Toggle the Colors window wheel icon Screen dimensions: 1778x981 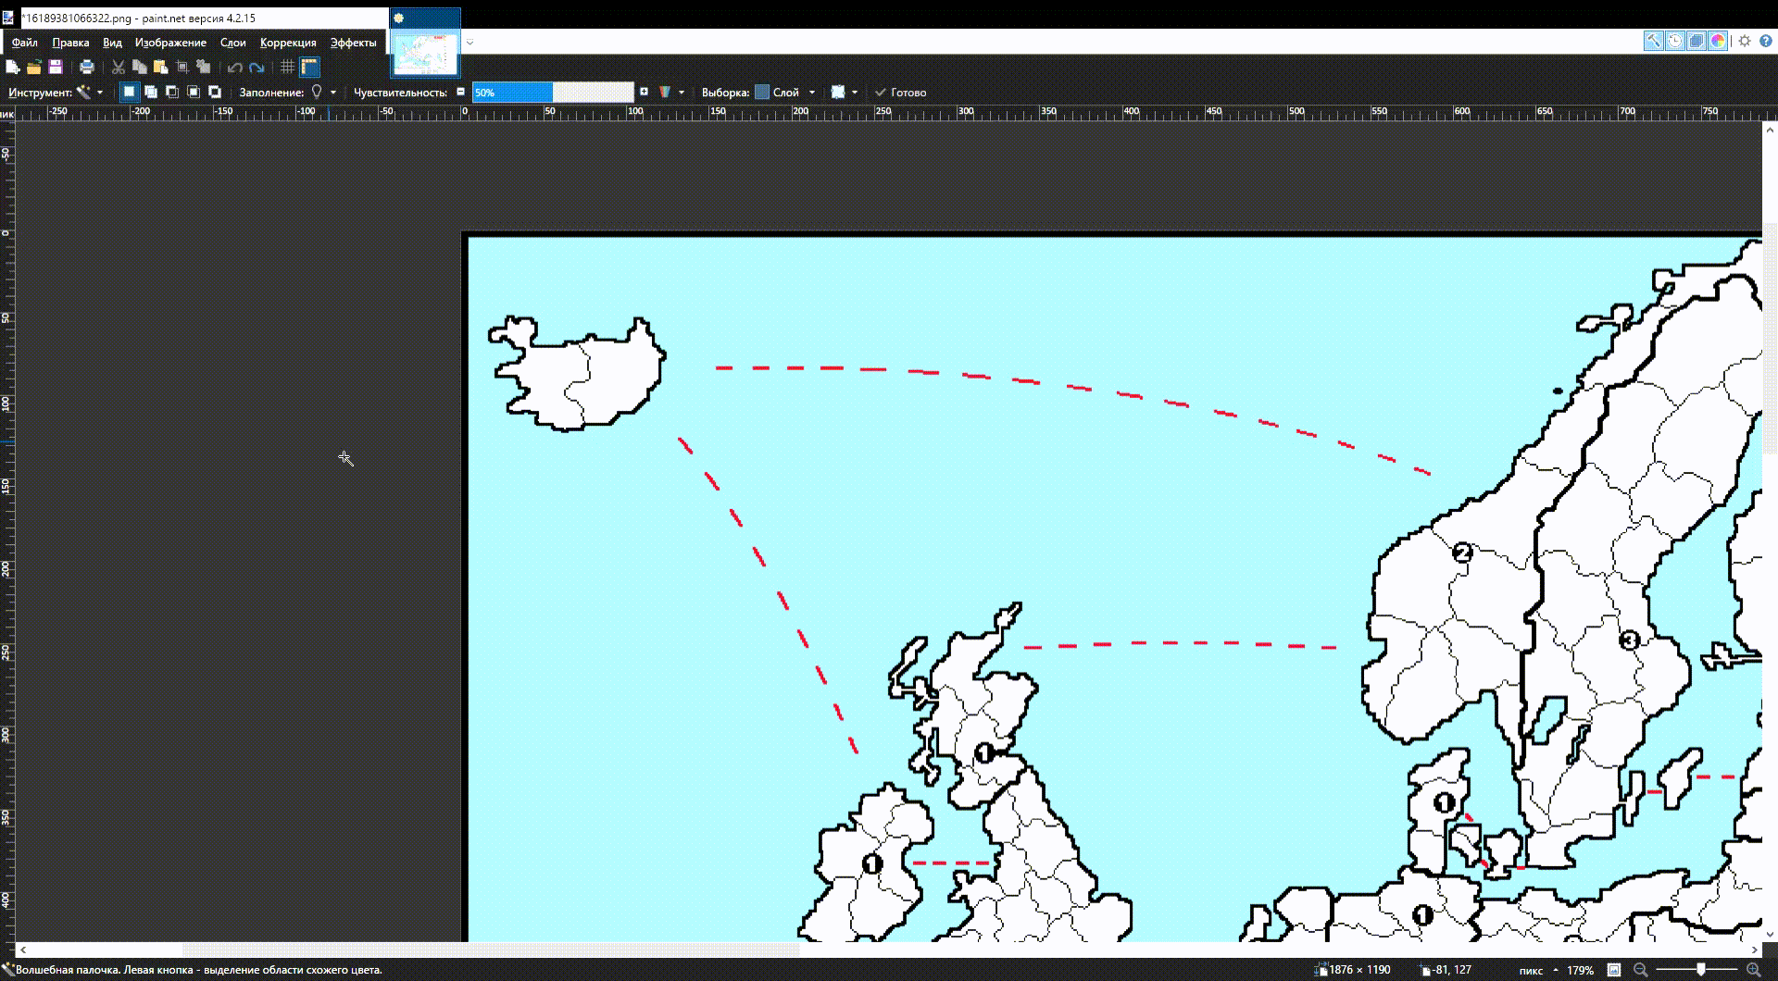tap(1718, 41)
